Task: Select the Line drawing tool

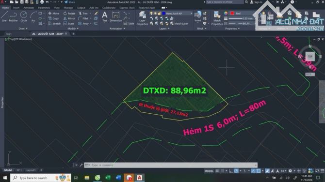Action: click(4, 16)
